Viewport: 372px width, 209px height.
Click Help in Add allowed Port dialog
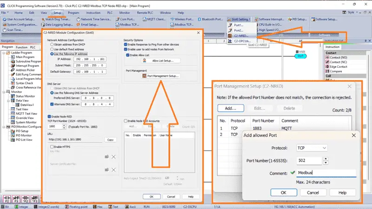pyautogui.click(x=342, y=192)
